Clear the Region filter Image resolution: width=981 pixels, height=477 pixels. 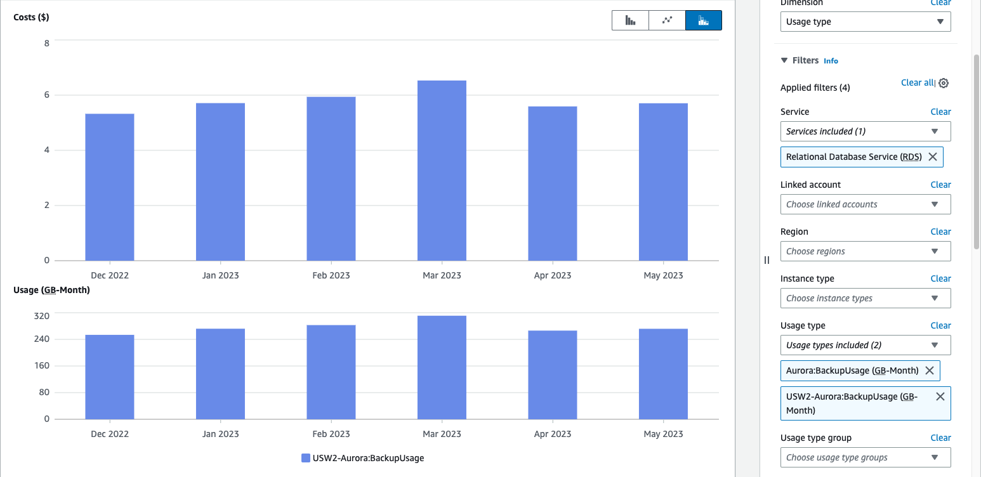940,232
